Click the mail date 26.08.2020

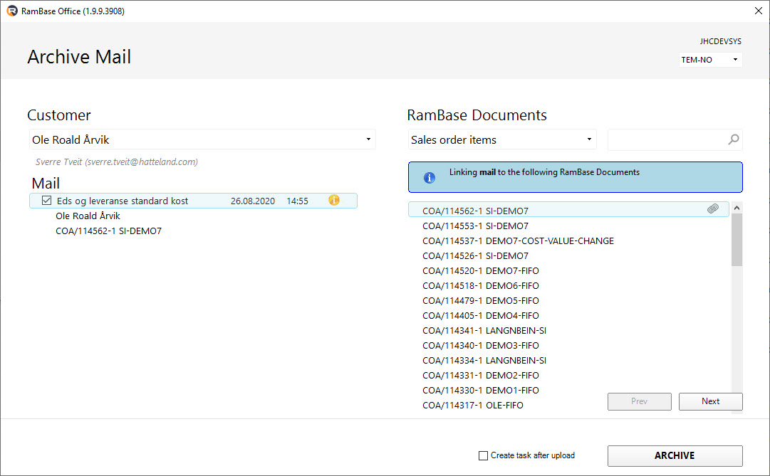click(x=253, y=201)
